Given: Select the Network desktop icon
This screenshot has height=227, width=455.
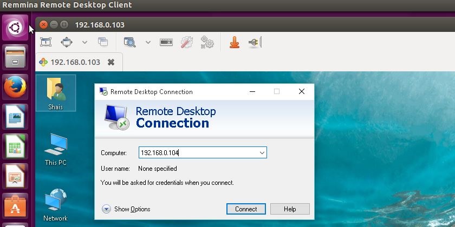Looking at the screenshot, I should click(55, 205).
